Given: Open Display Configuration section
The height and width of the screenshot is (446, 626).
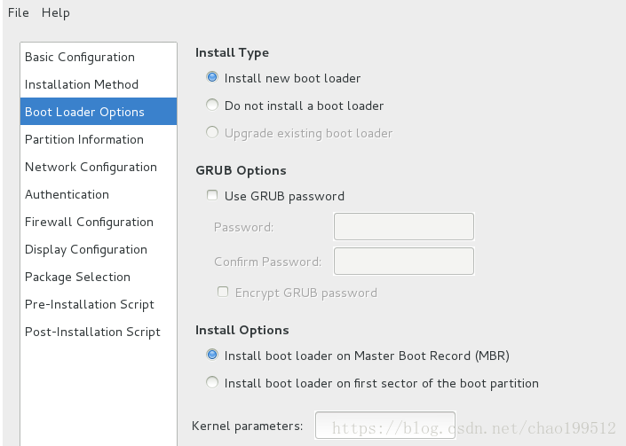Looking at the screenshot, I should pyautogui.click(x=99, y=249).
